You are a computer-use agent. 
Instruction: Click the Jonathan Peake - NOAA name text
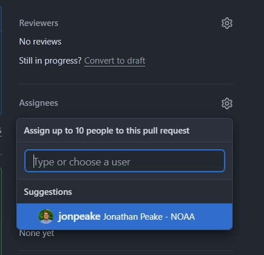coord(149,217)
